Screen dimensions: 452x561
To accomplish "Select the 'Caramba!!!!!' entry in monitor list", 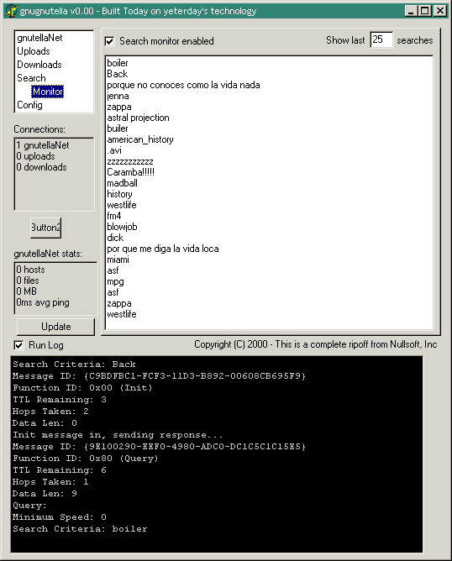I will [130, 172].
